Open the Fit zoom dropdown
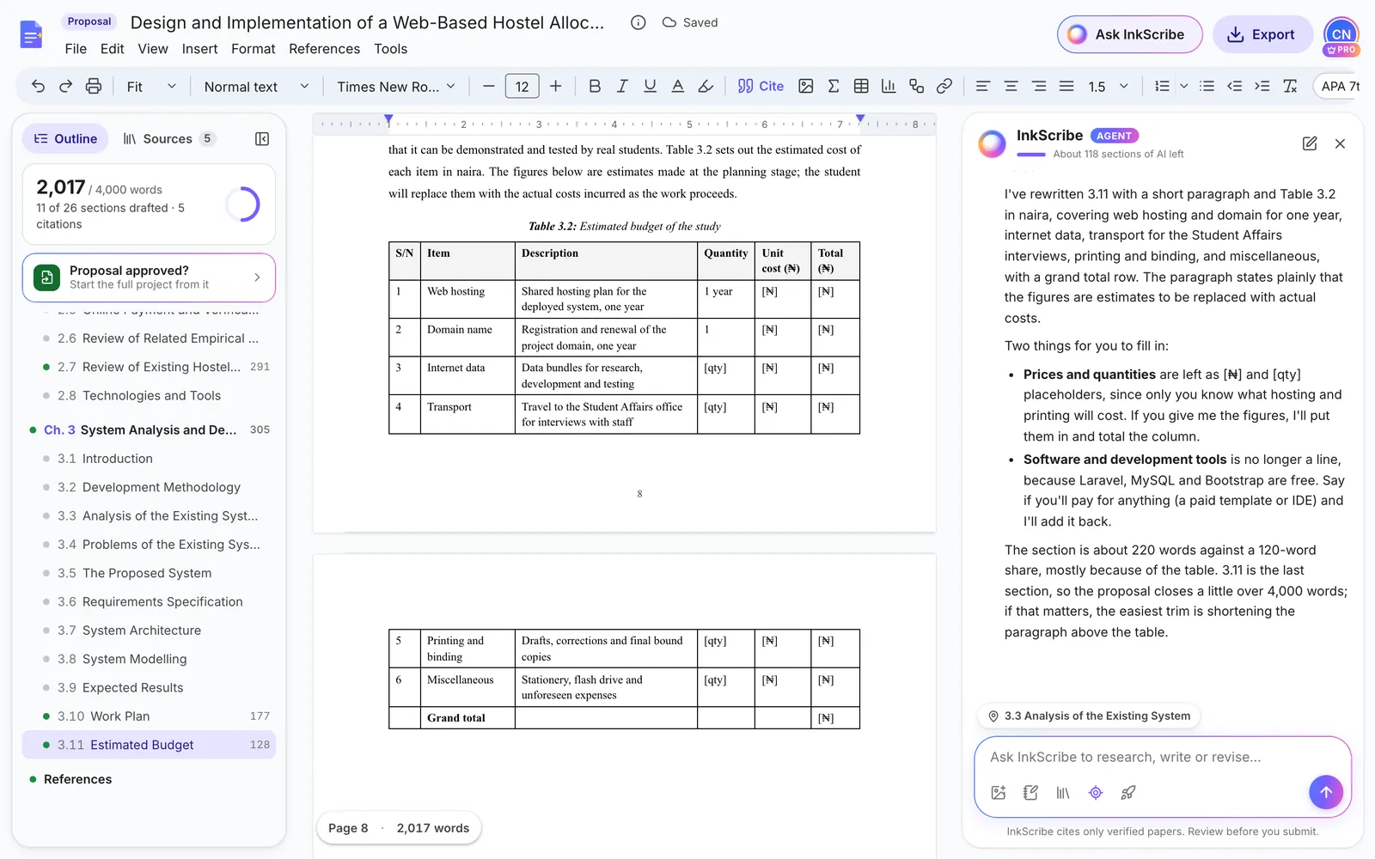 pyautogui.click(x=151, y=86)
